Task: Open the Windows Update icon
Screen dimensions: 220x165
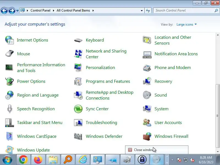Action: tap(9, 150)
